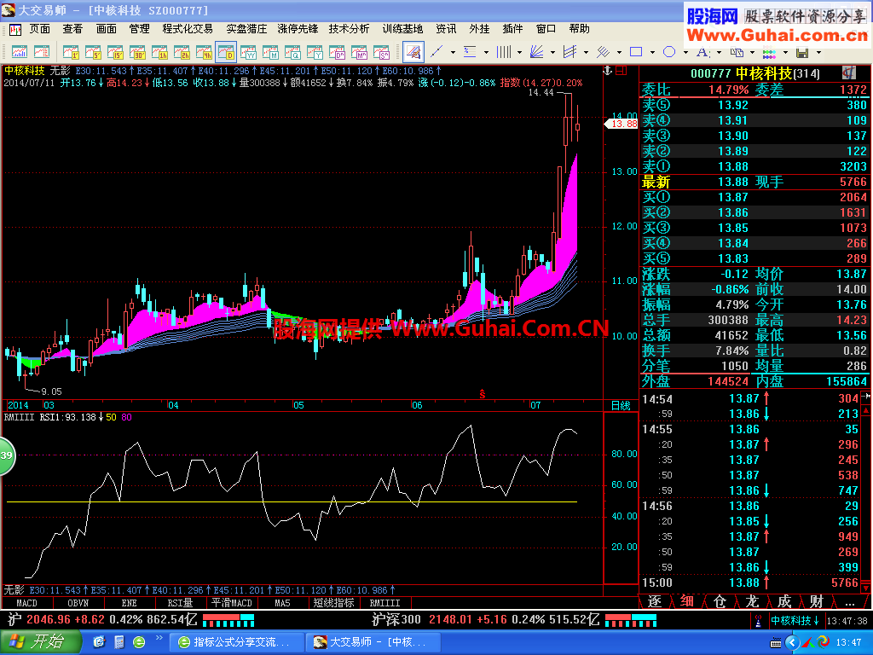
Task: Click the connection antenna status icon
Action: pyautogui.click(x=758, y=620)
